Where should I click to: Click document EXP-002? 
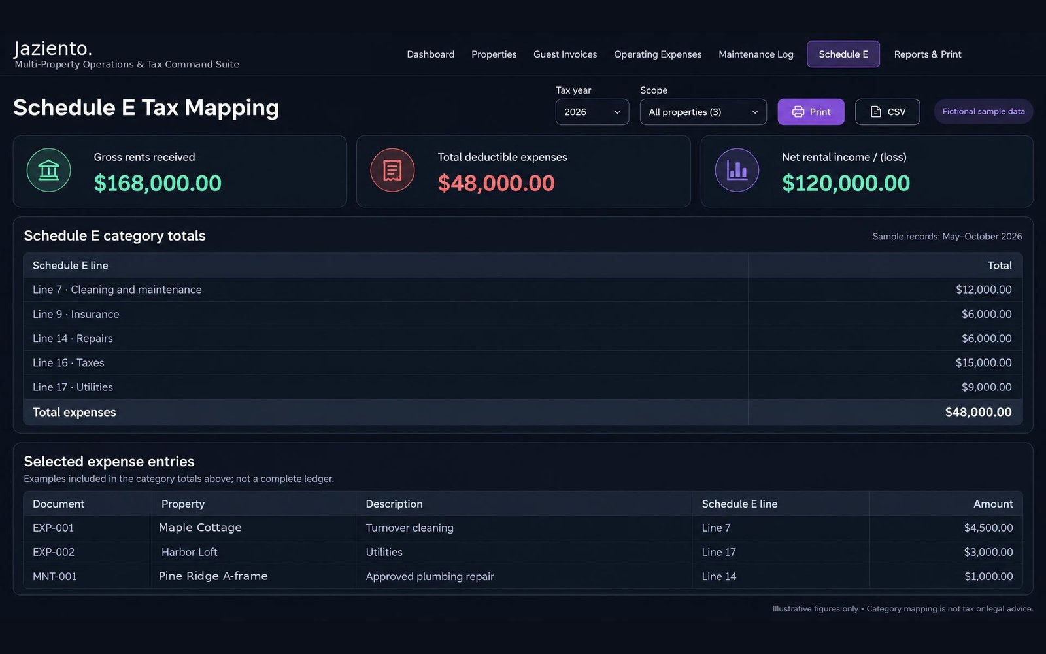point(54,552)
